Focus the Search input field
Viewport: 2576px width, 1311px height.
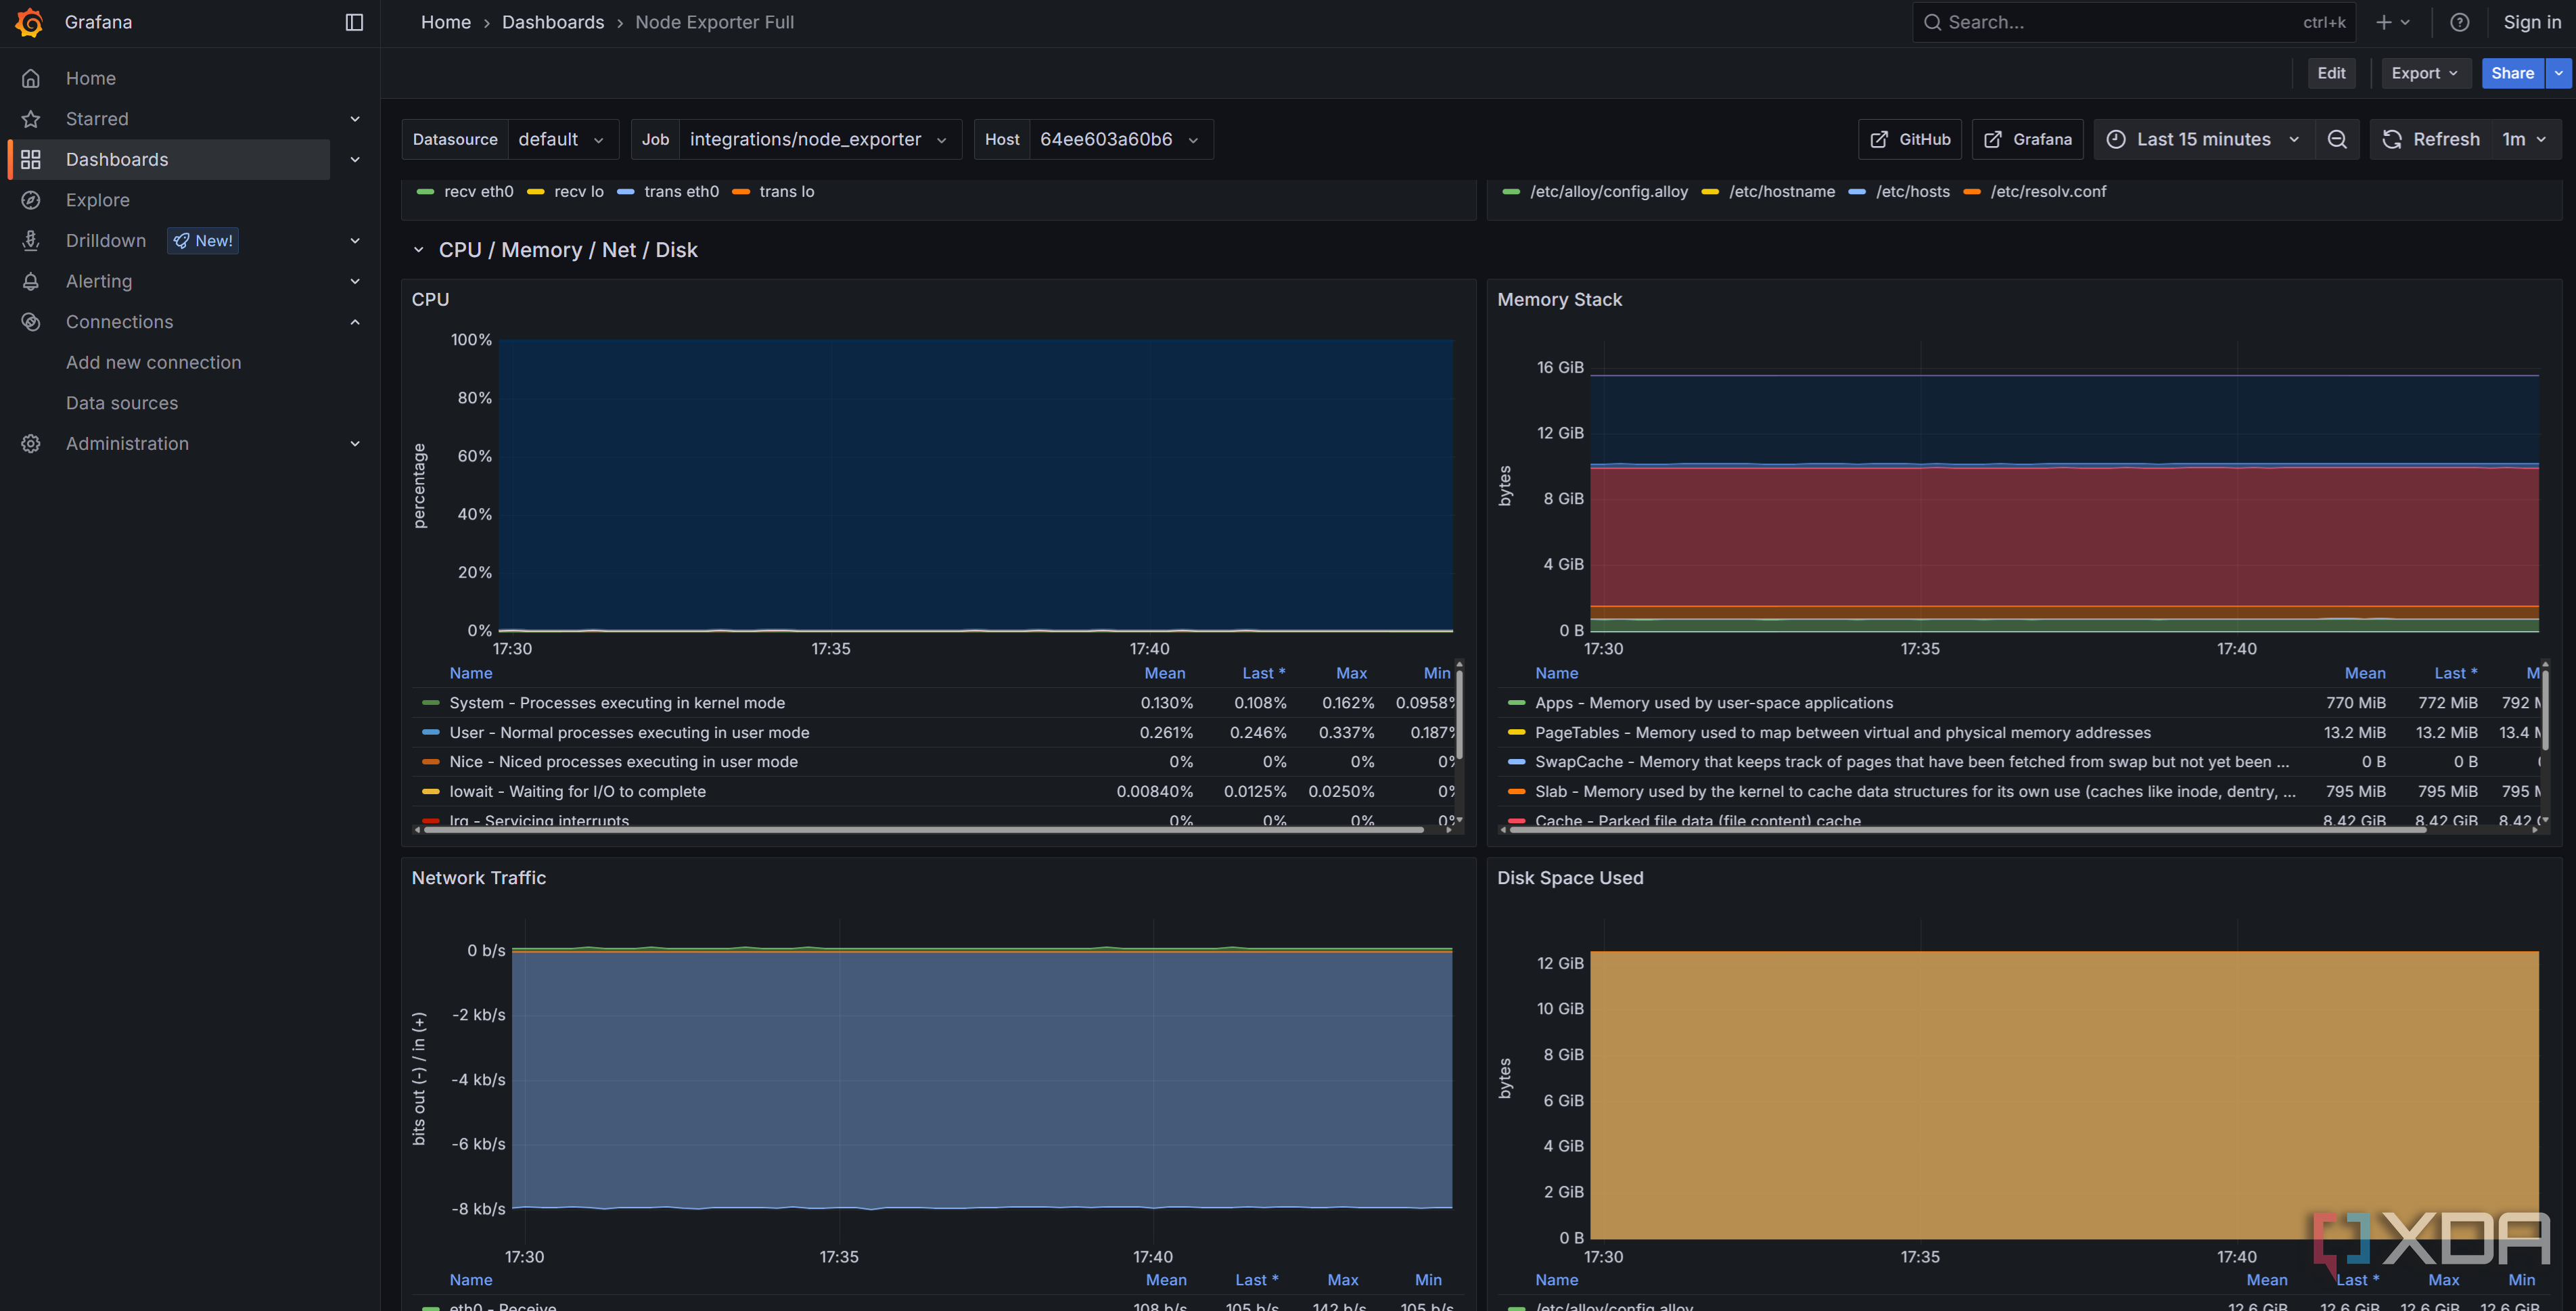tap(2133, 22)
